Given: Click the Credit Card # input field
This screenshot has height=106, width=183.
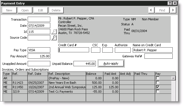Looking at the screenshot, I should point(74,50).
